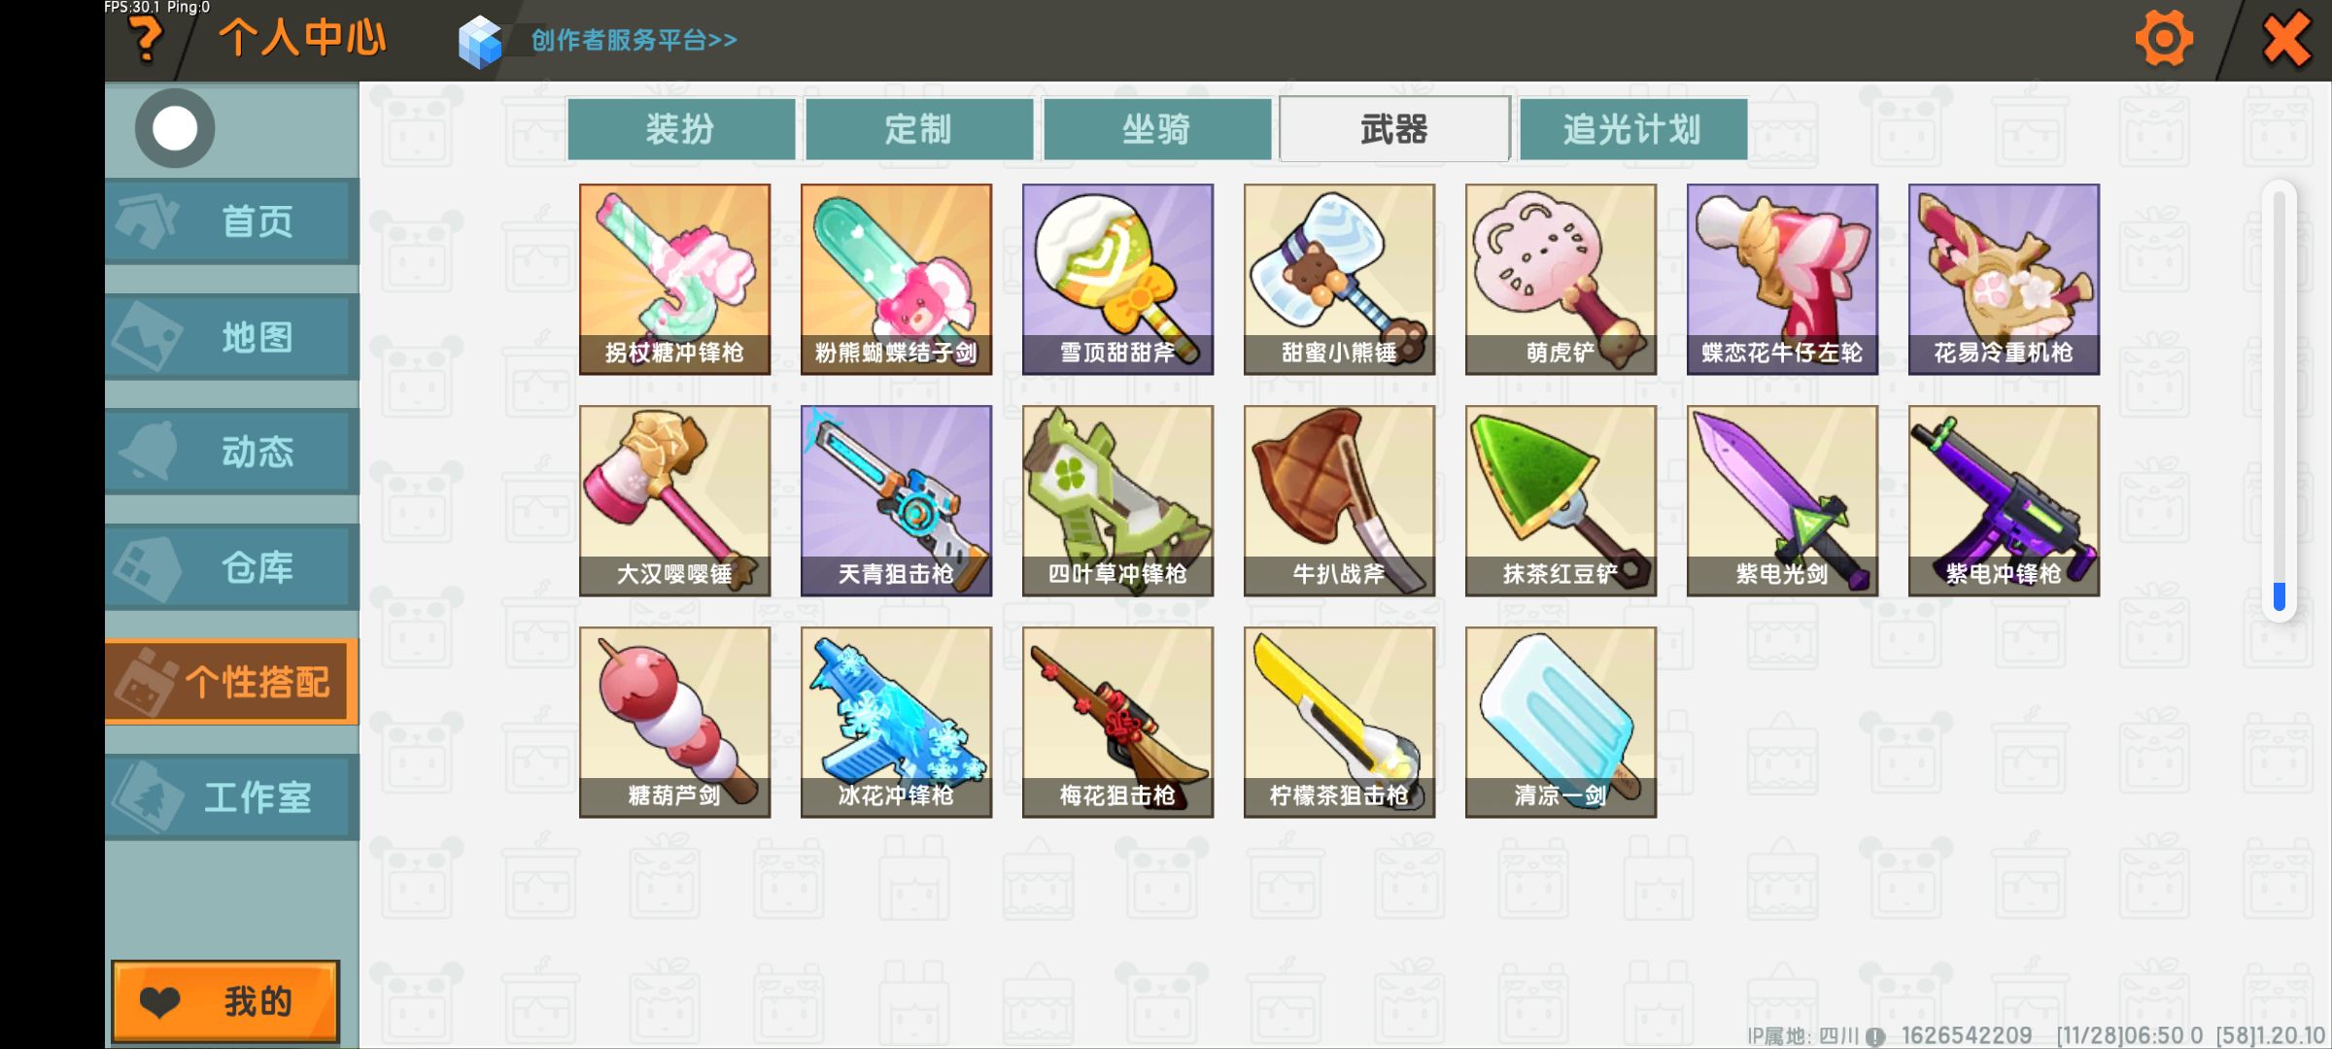
Task: Click the 我的 heart button
Action: coord(225,1001)
